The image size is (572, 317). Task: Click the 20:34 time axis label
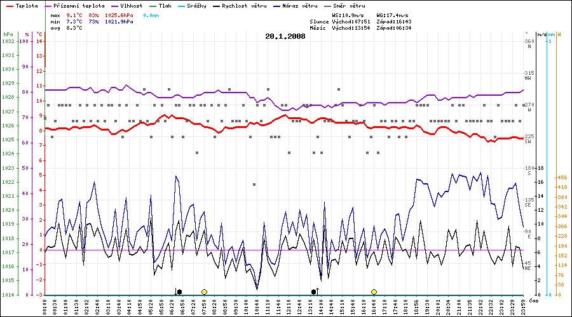448,307
